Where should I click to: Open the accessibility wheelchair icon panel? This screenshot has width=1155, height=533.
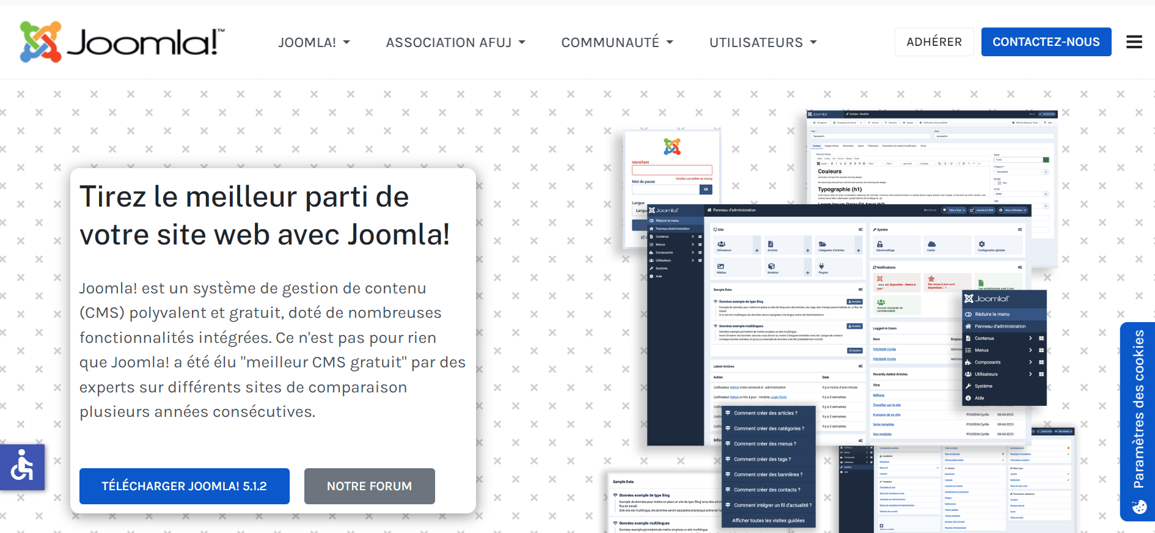(x=22, y=467)
